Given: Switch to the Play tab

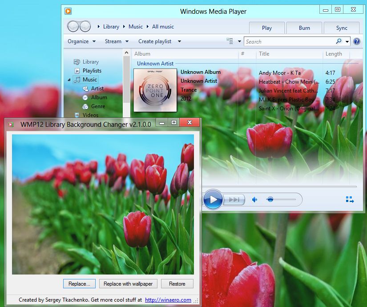Looking at the screenshot, I should (267, 28).
